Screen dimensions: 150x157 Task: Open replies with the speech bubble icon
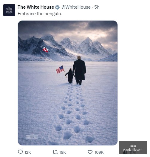click(x=20, y=152)
